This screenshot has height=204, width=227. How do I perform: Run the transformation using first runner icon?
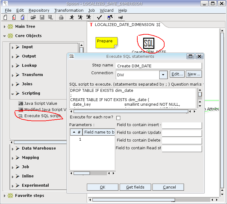pyautogui.click(x=72, y=17)
